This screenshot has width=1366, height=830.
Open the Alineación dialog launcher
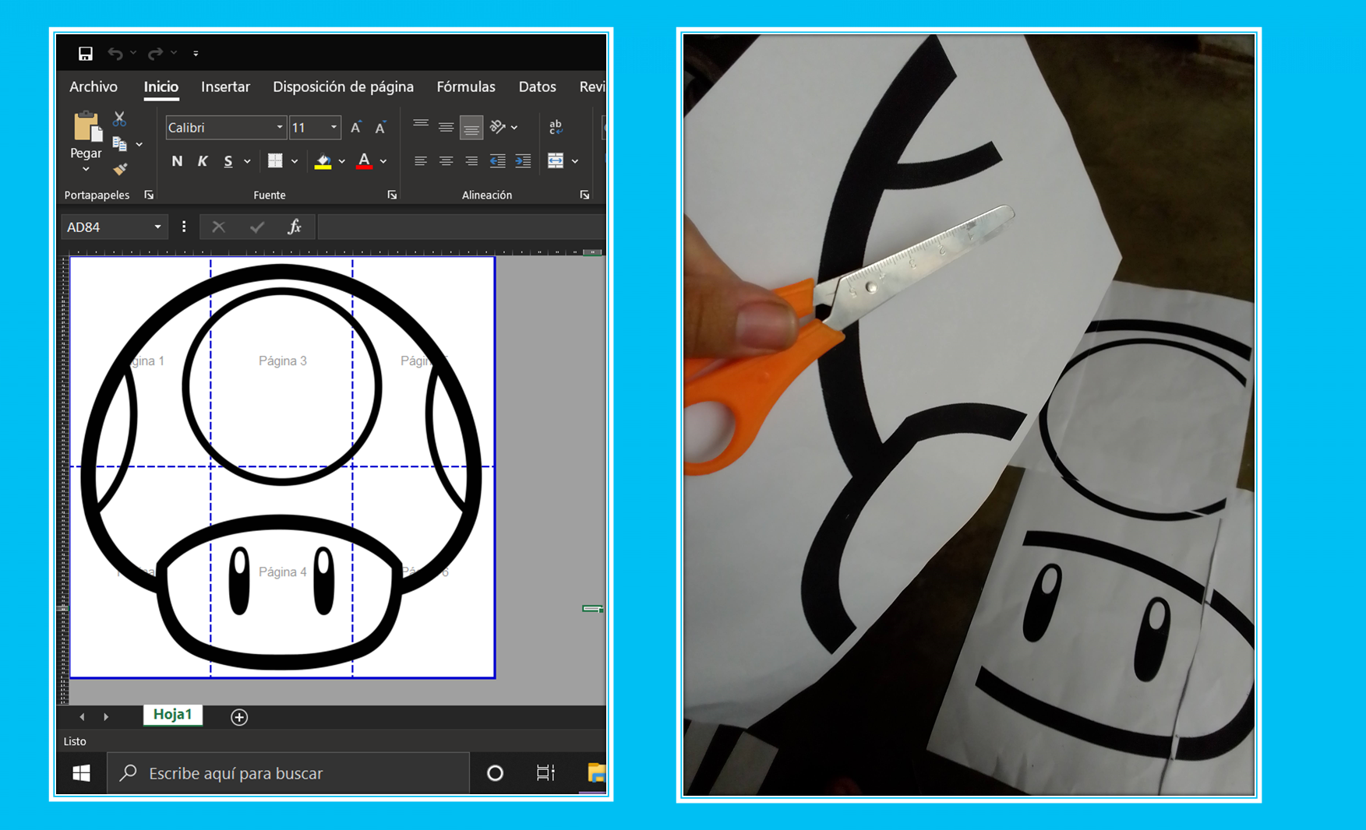[x=584, y=195]
